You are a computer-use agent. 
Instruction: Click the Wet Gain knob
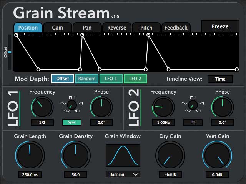click(218, 156)
